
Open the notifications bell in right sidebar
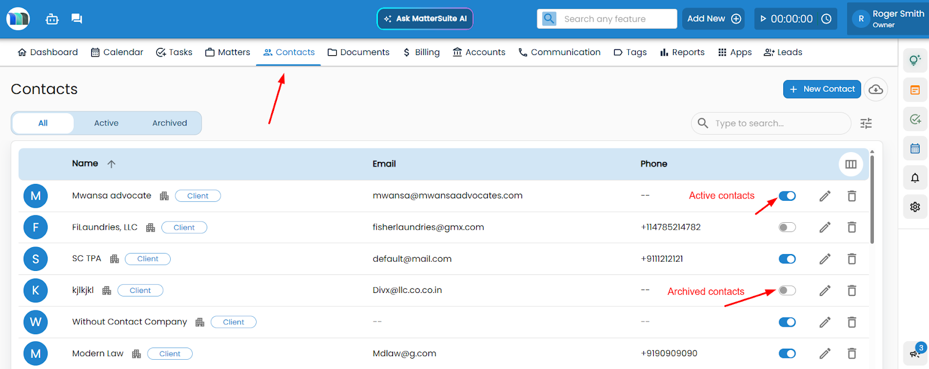pyautogui.click(x=915, y=178)
